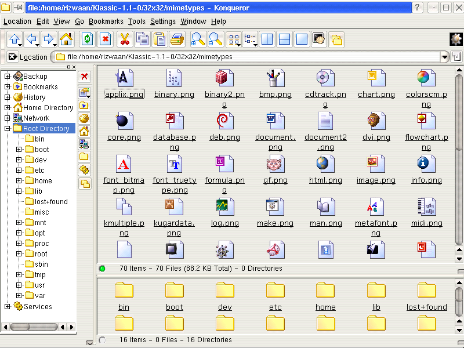Screen dimensions: 464x348
Task: Open the Home Directory sidebar tab icon
Action: [84, 131]
